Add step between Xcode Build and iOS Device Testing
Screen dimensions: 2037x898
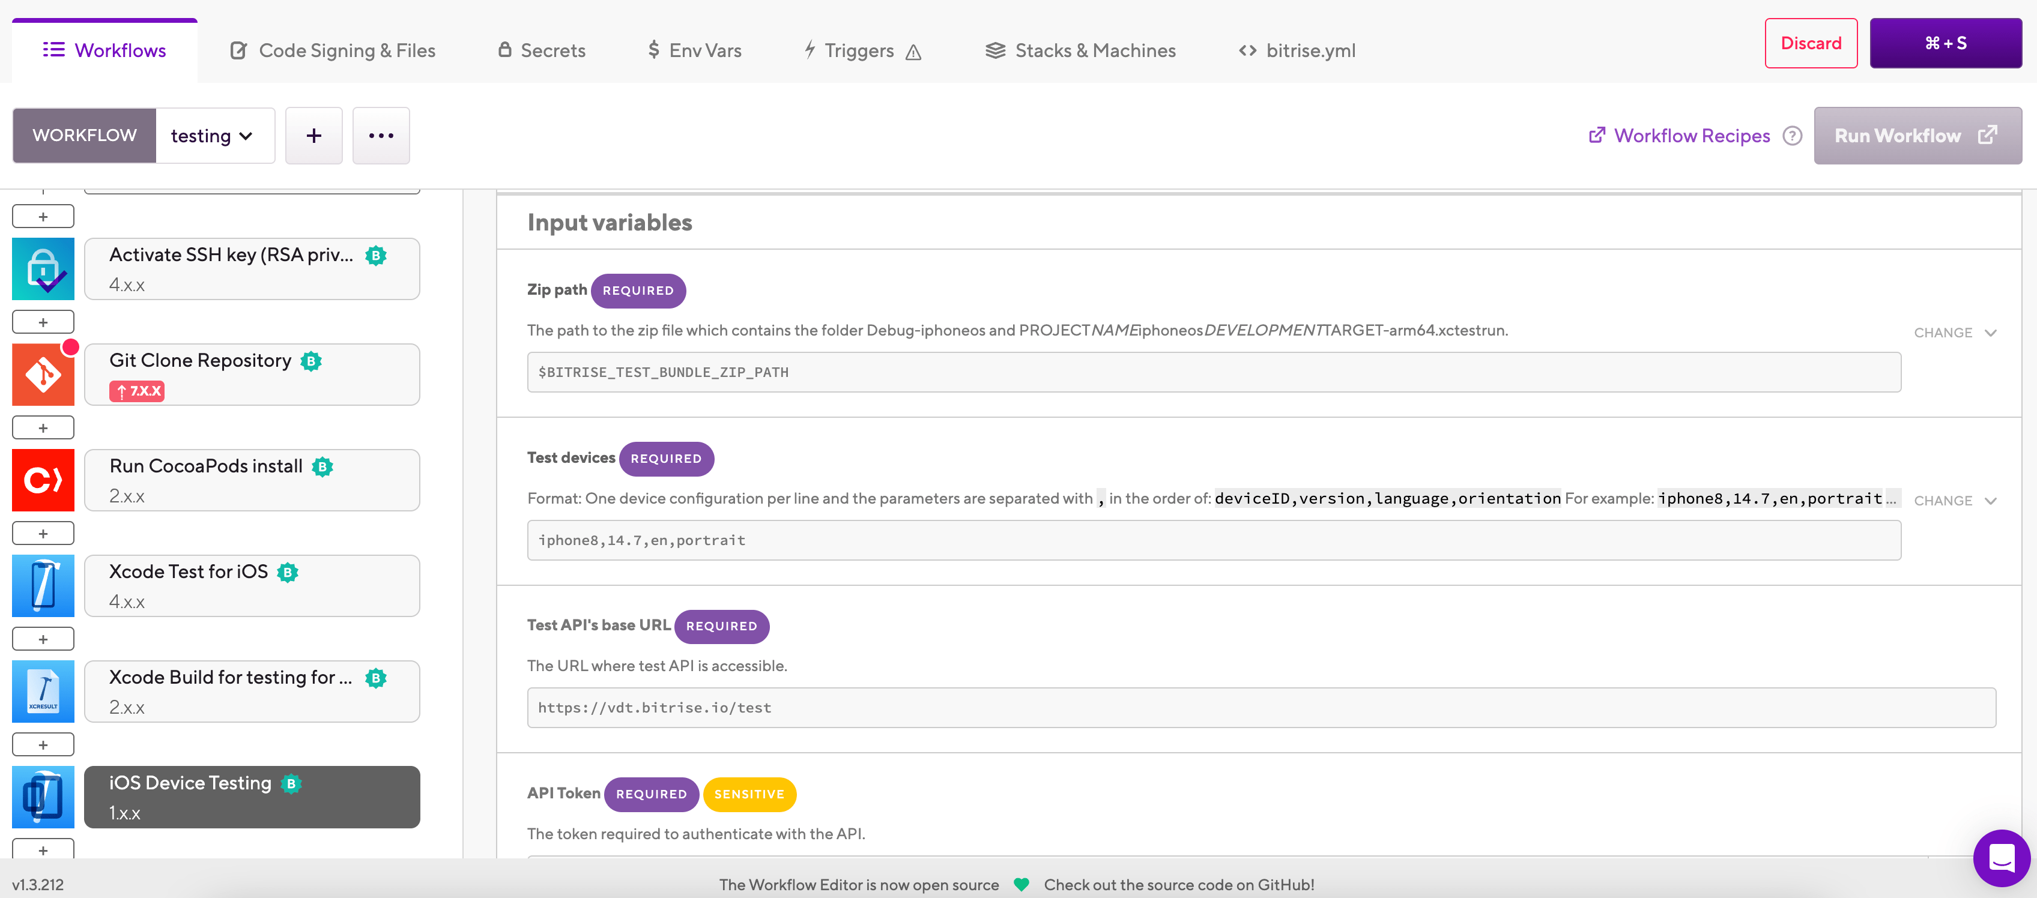pos(43,745)
